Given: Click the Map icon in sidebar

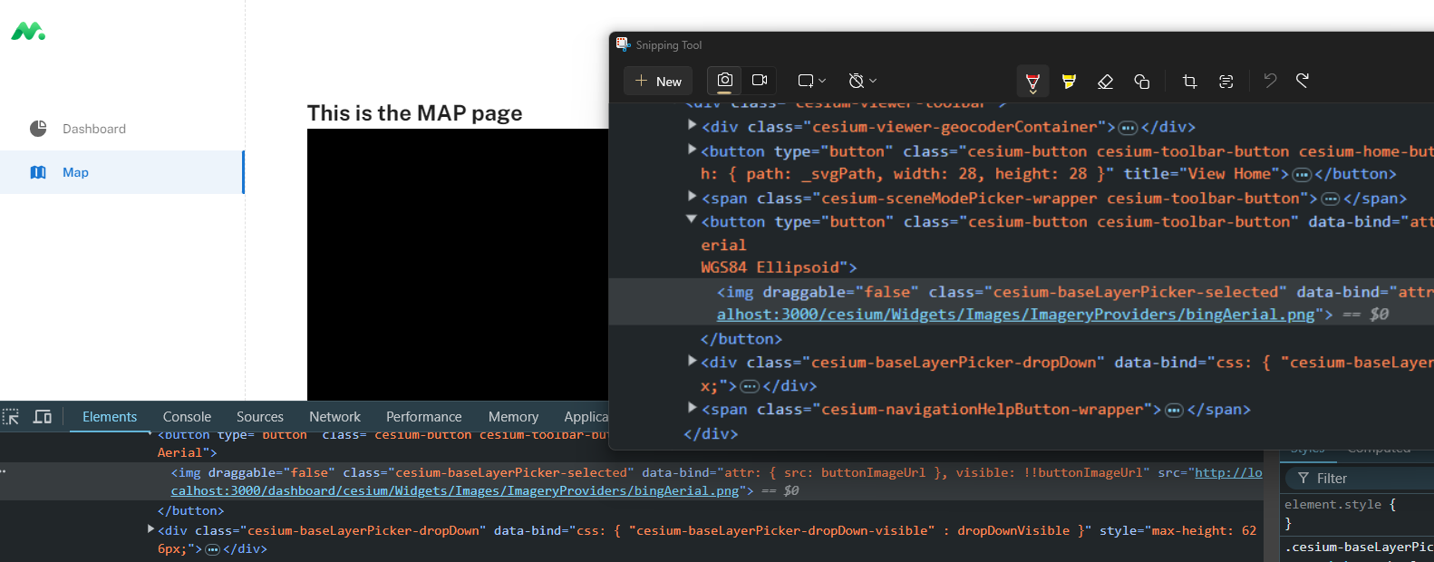Looking at the screenshot, I should point(38,172).
